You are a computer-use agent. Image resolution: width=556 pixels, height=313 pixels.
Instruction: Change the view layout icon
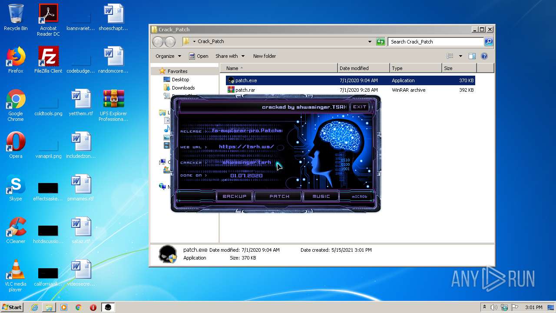tap(450, 56)
